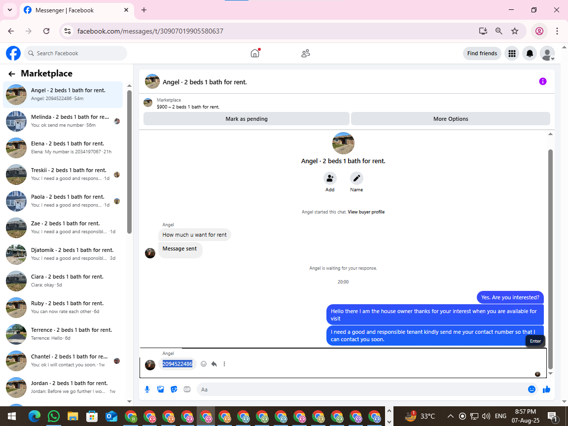Show hidden system tray icons

pos(450,416)
